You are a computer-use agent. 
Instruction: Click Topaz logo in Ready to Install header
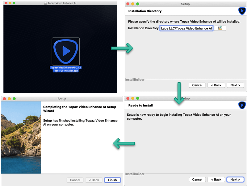point(242,105)
